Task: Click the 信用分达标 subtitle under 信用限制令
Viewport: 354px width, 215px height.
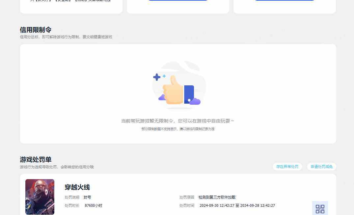Action: [66, 37]
